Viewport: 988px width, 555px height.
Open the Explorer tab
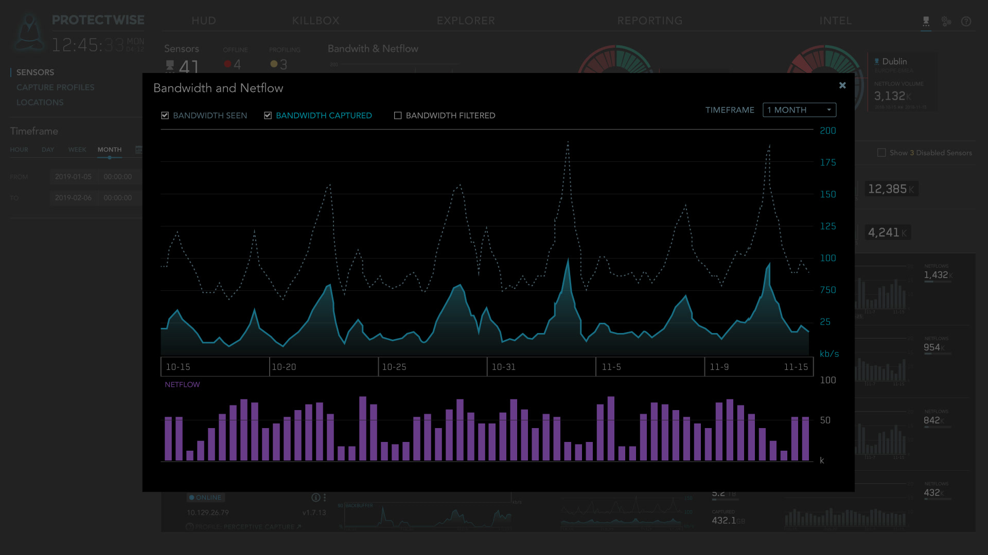click(x=466, y=21)
